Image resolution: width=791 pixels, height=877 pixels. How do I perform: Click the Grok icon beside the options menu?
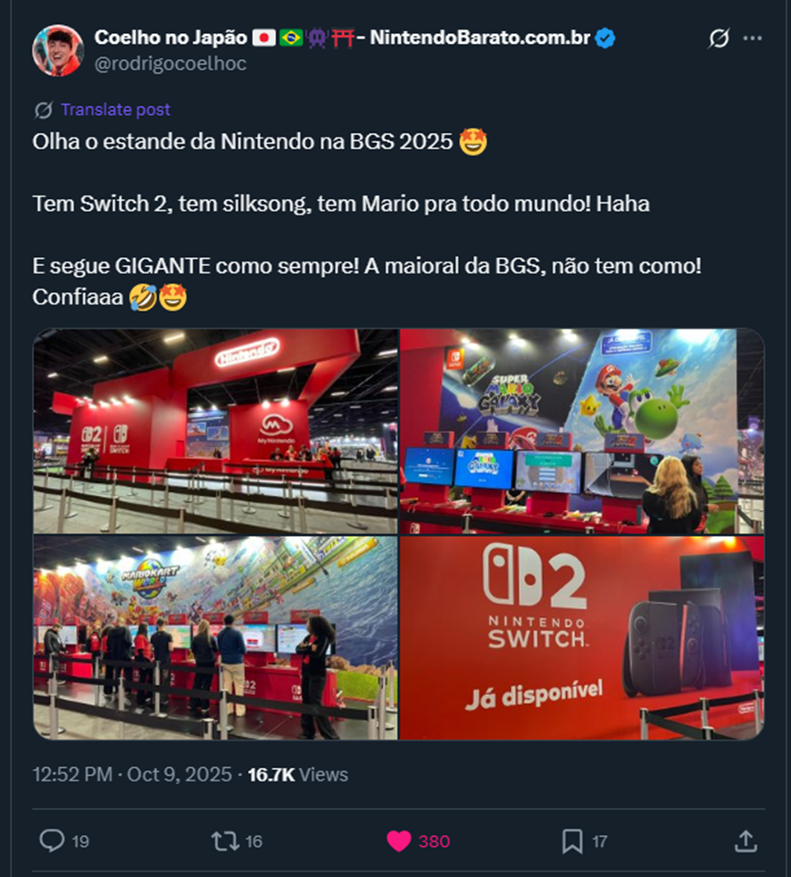pyautogui.click(x=719, y=38)
